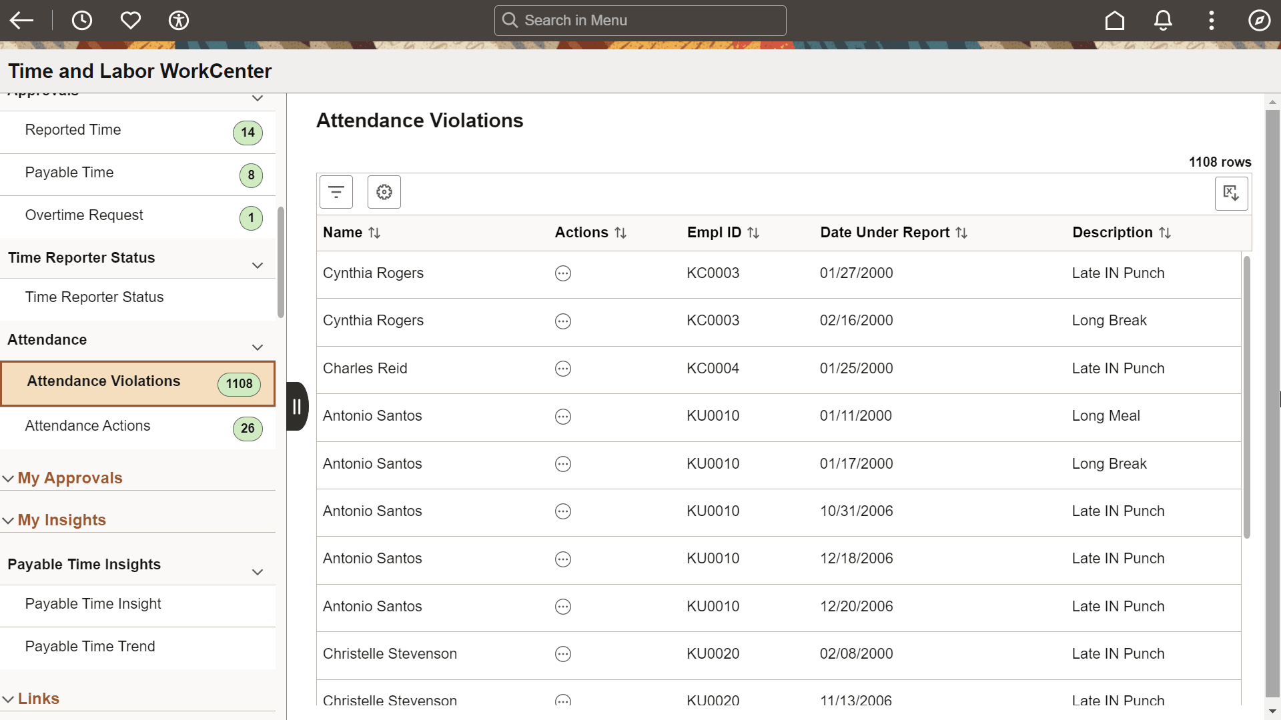Expand the Links section

[8, 698]
